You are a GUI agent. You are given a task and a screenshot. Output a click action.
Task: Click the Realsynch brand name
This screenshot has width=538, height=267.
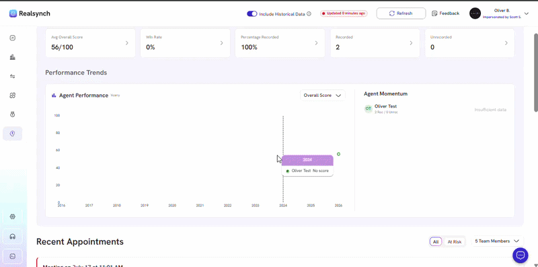[x=35, y=13]
